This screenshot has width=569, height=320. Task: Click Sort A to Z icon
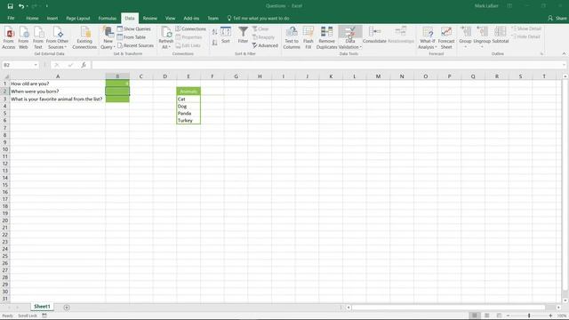(215, 32)
